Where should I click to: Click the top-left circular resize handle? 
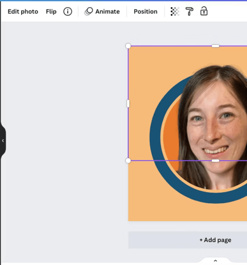[x=128, y=46]
